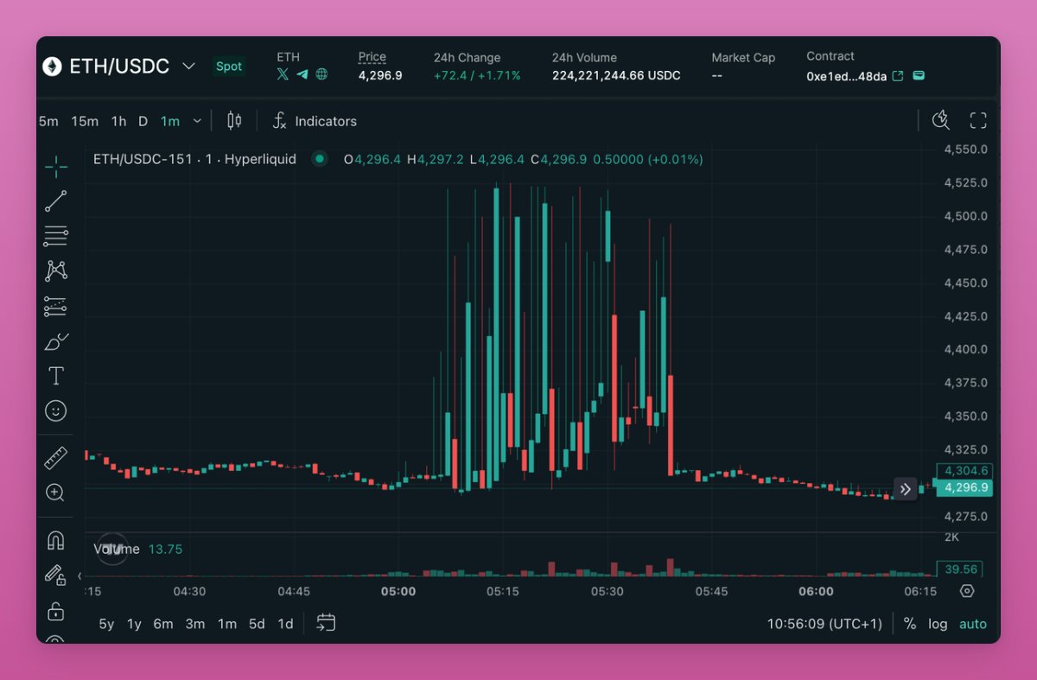Open the quick search lightning icon
The image size is (1037, 680).
941,121
